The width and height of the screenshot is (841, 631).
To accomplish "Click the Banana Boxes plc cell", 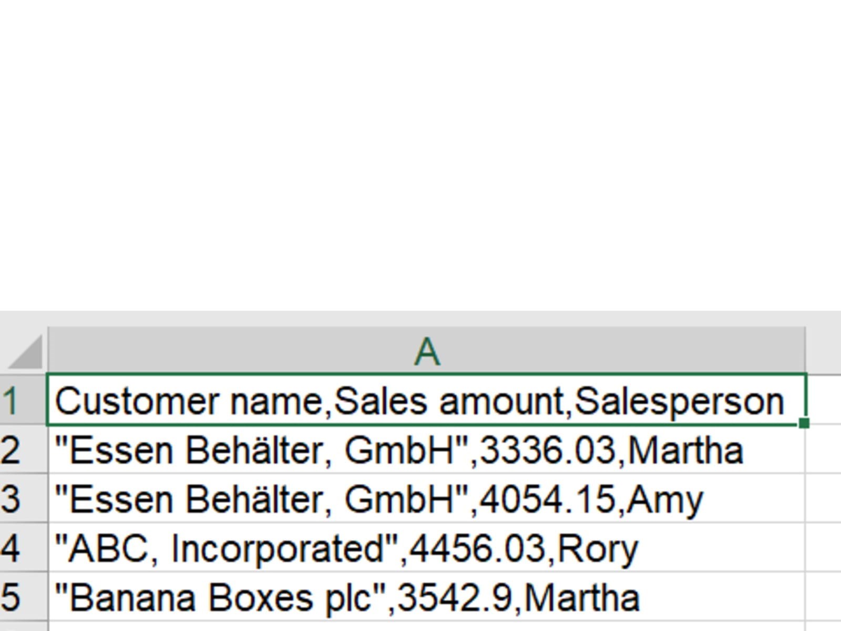I will point(347,597).
